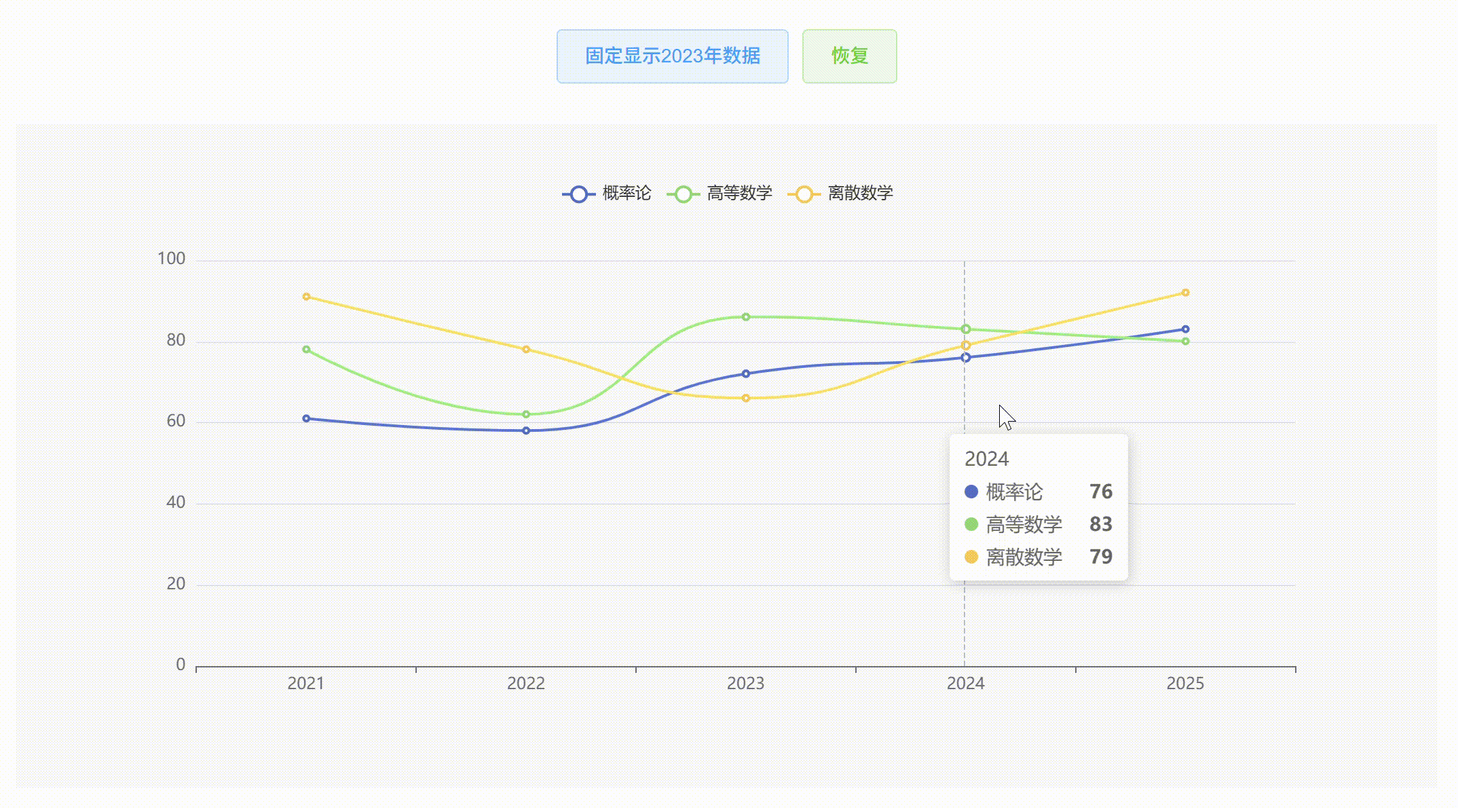Click the 固定显示2023年数据 button
Image resolution: width=1458 pixels, height=808 pixels.
672,56
